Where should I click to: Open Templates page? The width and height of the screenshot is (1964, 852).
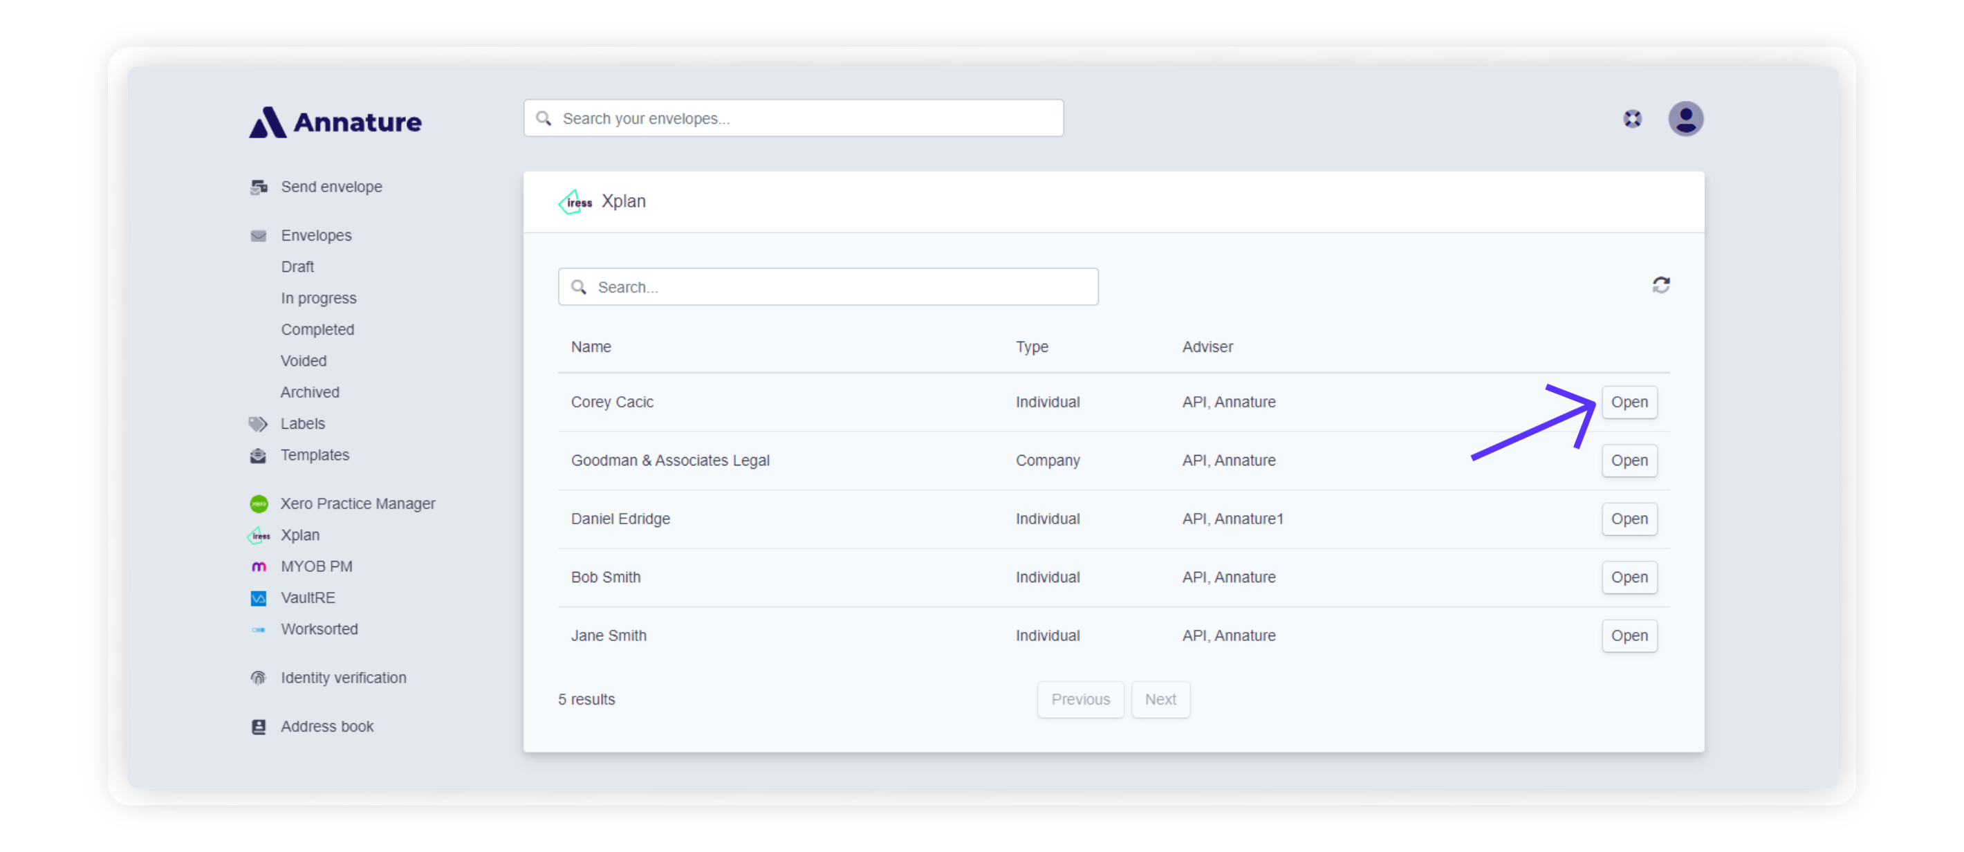coord(315,454)
